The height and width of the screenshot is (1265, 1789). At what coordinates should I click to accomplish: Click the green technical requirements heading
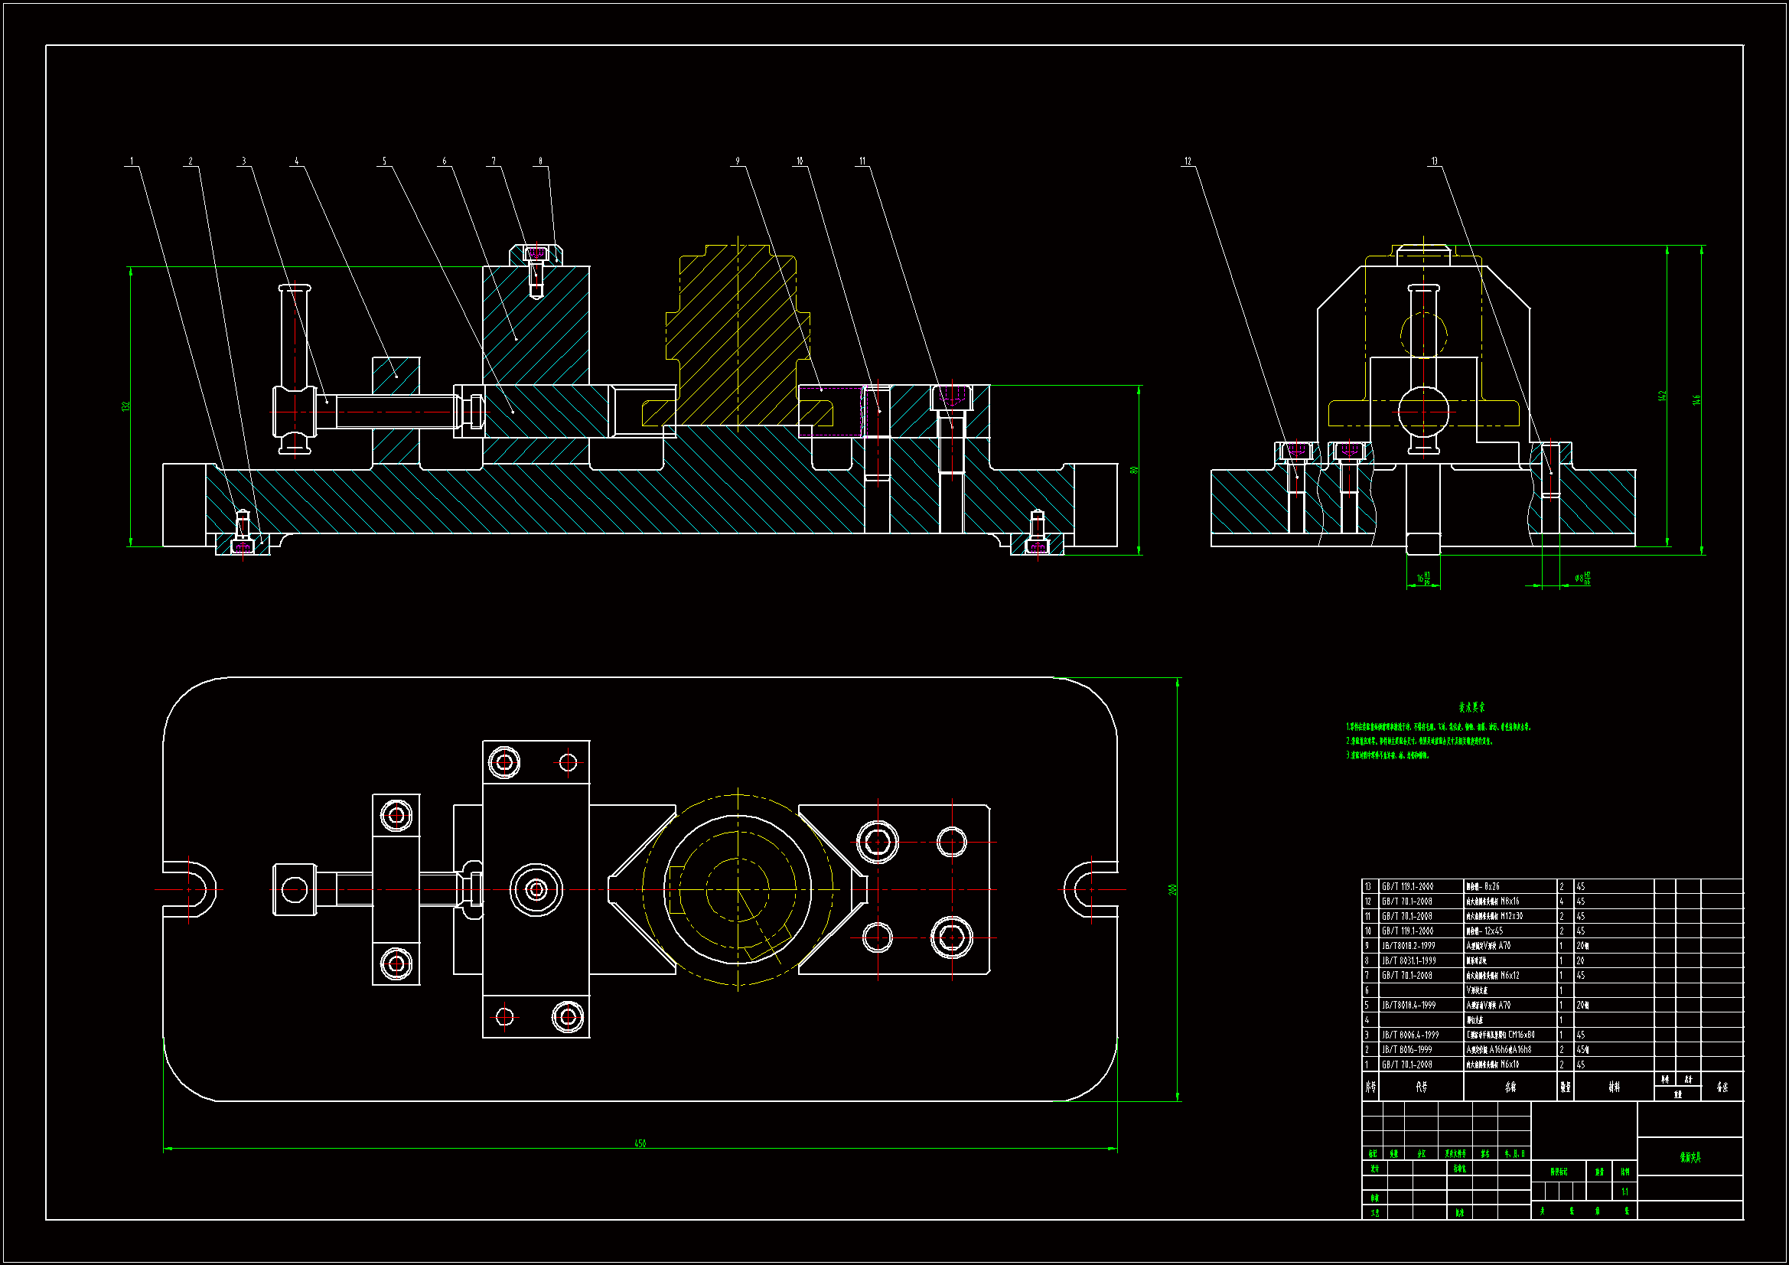point(1471,707)
